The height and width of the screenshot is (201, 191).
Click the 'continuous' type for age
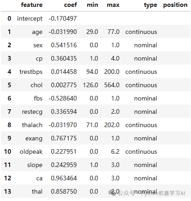point(141,32)
